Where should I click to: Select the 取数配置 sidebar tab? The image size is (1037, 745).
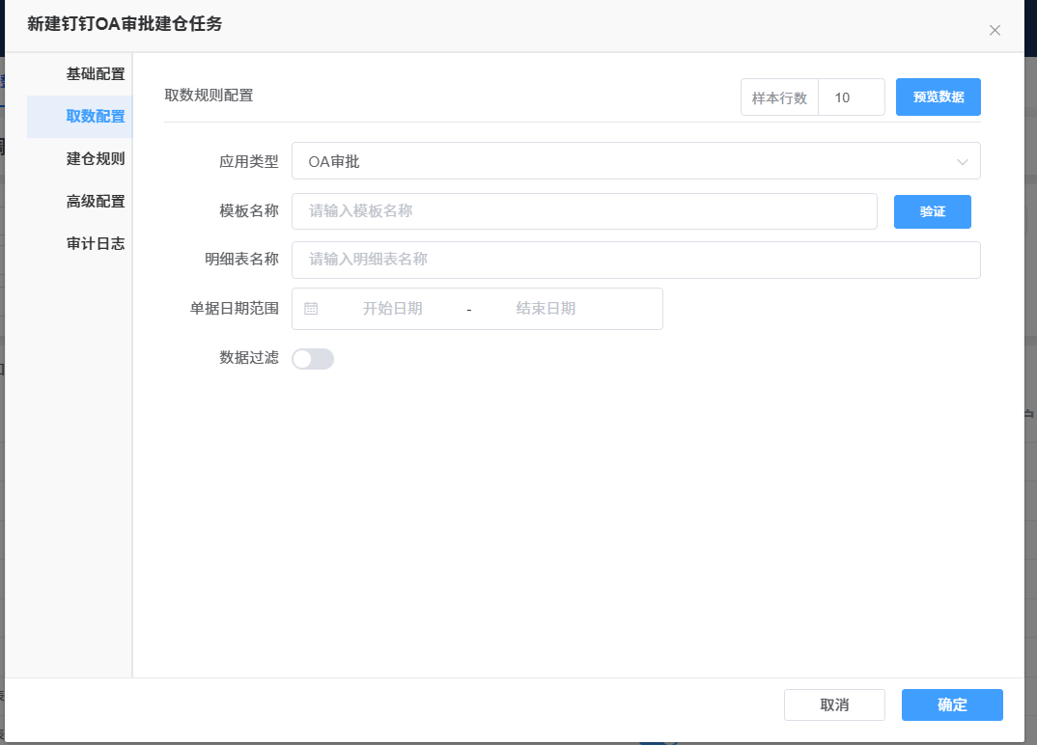pos(95,117)
